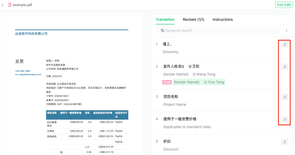Click the Keyword search input field
Screen dimensions: 295x155
pyautogui.click(x=221, y=31)
